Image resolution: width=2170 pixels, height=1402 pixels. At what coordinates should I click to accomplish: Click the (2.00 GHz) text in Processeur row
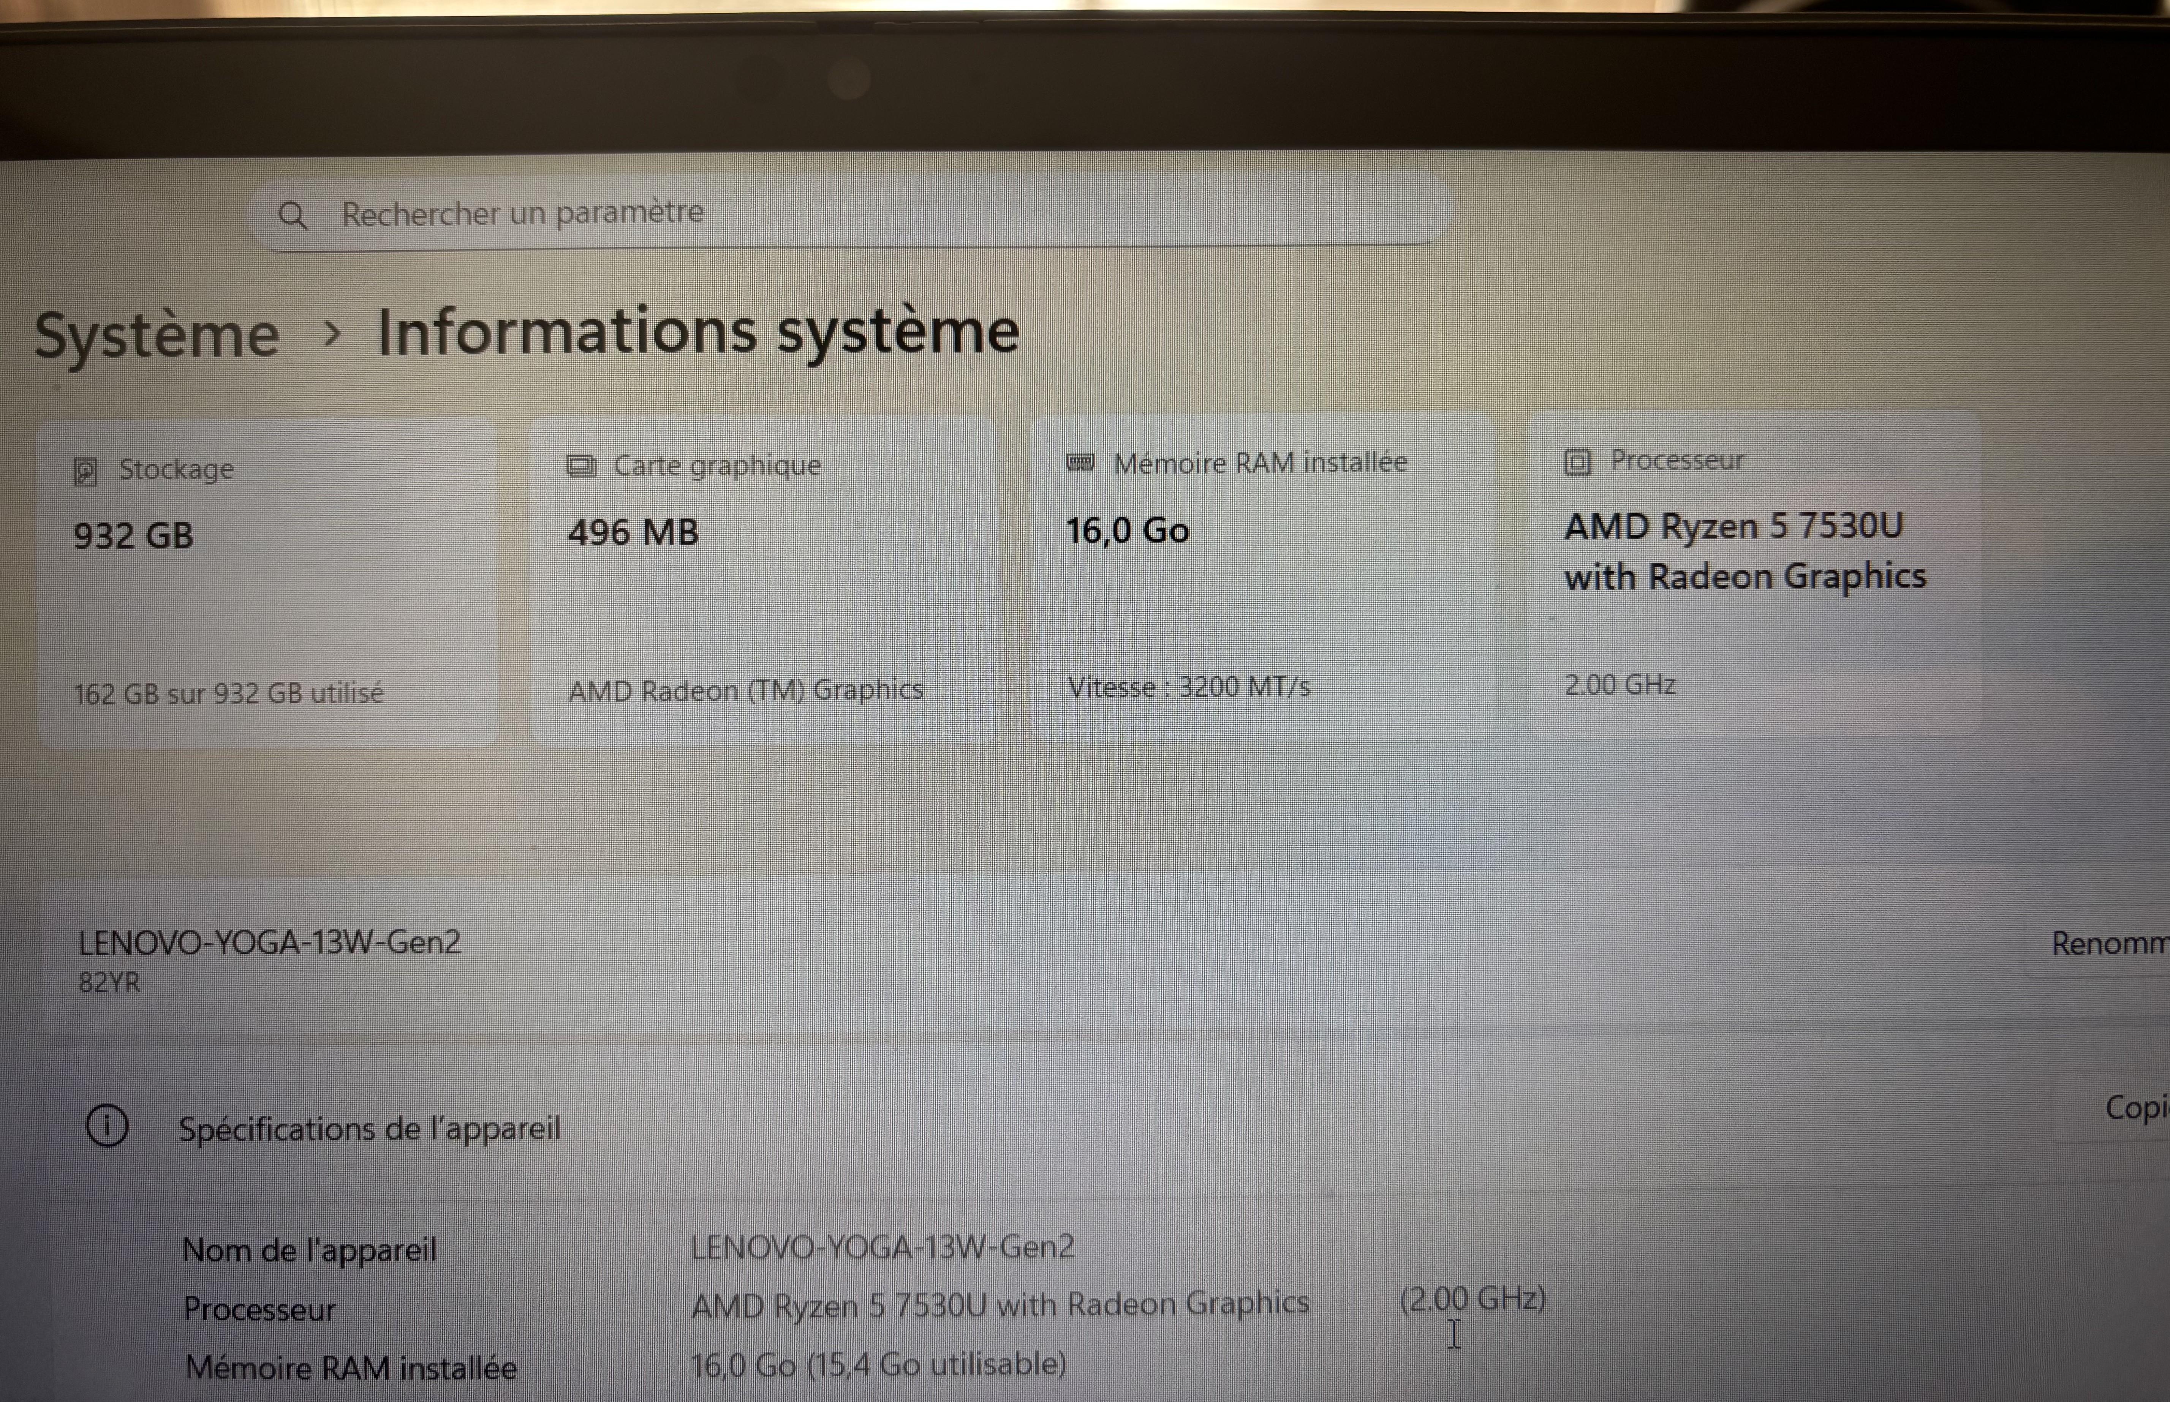1472,1299
